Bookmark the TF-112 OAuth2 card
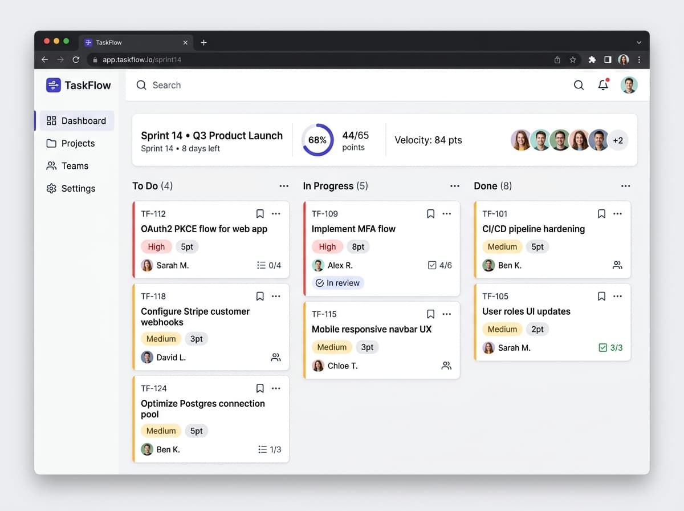Viewport: 684px width, 511px height. coord(260,214)
